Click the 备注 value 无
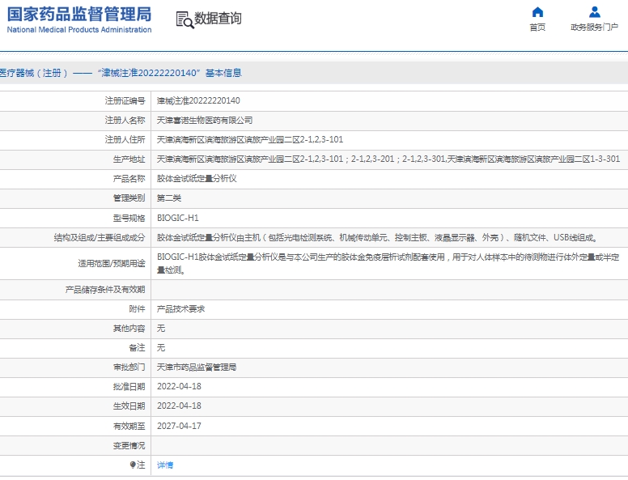628x480 pixels. click(x=161, y=348)
